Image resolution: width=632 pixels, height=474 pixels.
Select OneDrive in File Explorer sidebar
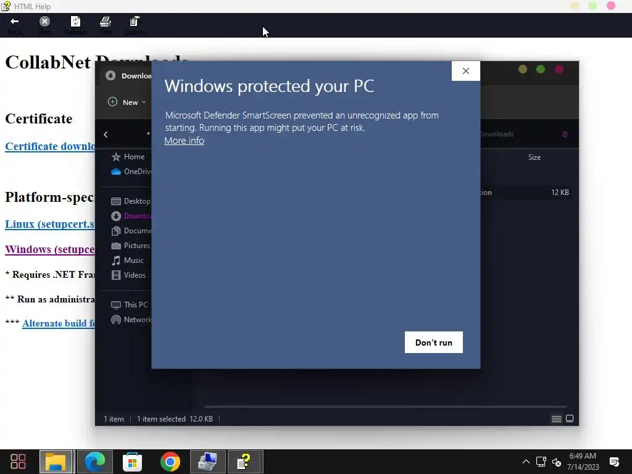click(x=131, y=172)
